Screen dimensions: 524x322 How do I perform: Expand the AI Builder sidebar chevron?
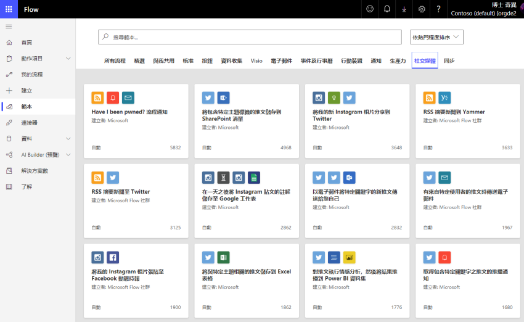click(x=68, y=155)
